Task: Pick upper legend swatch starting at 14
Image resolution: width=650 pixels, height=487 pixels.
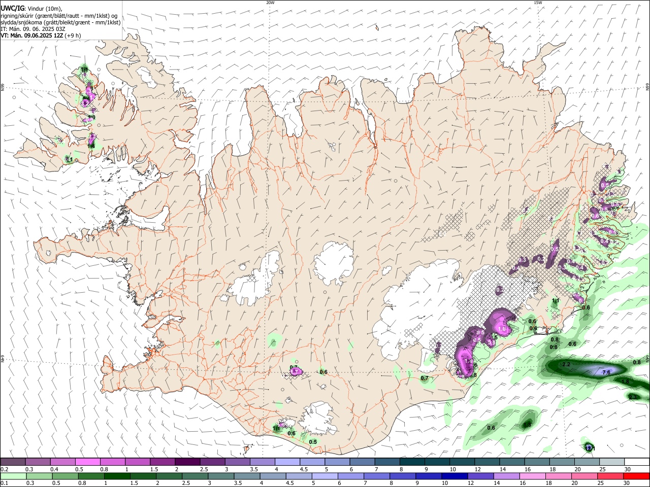Action: 512,462
